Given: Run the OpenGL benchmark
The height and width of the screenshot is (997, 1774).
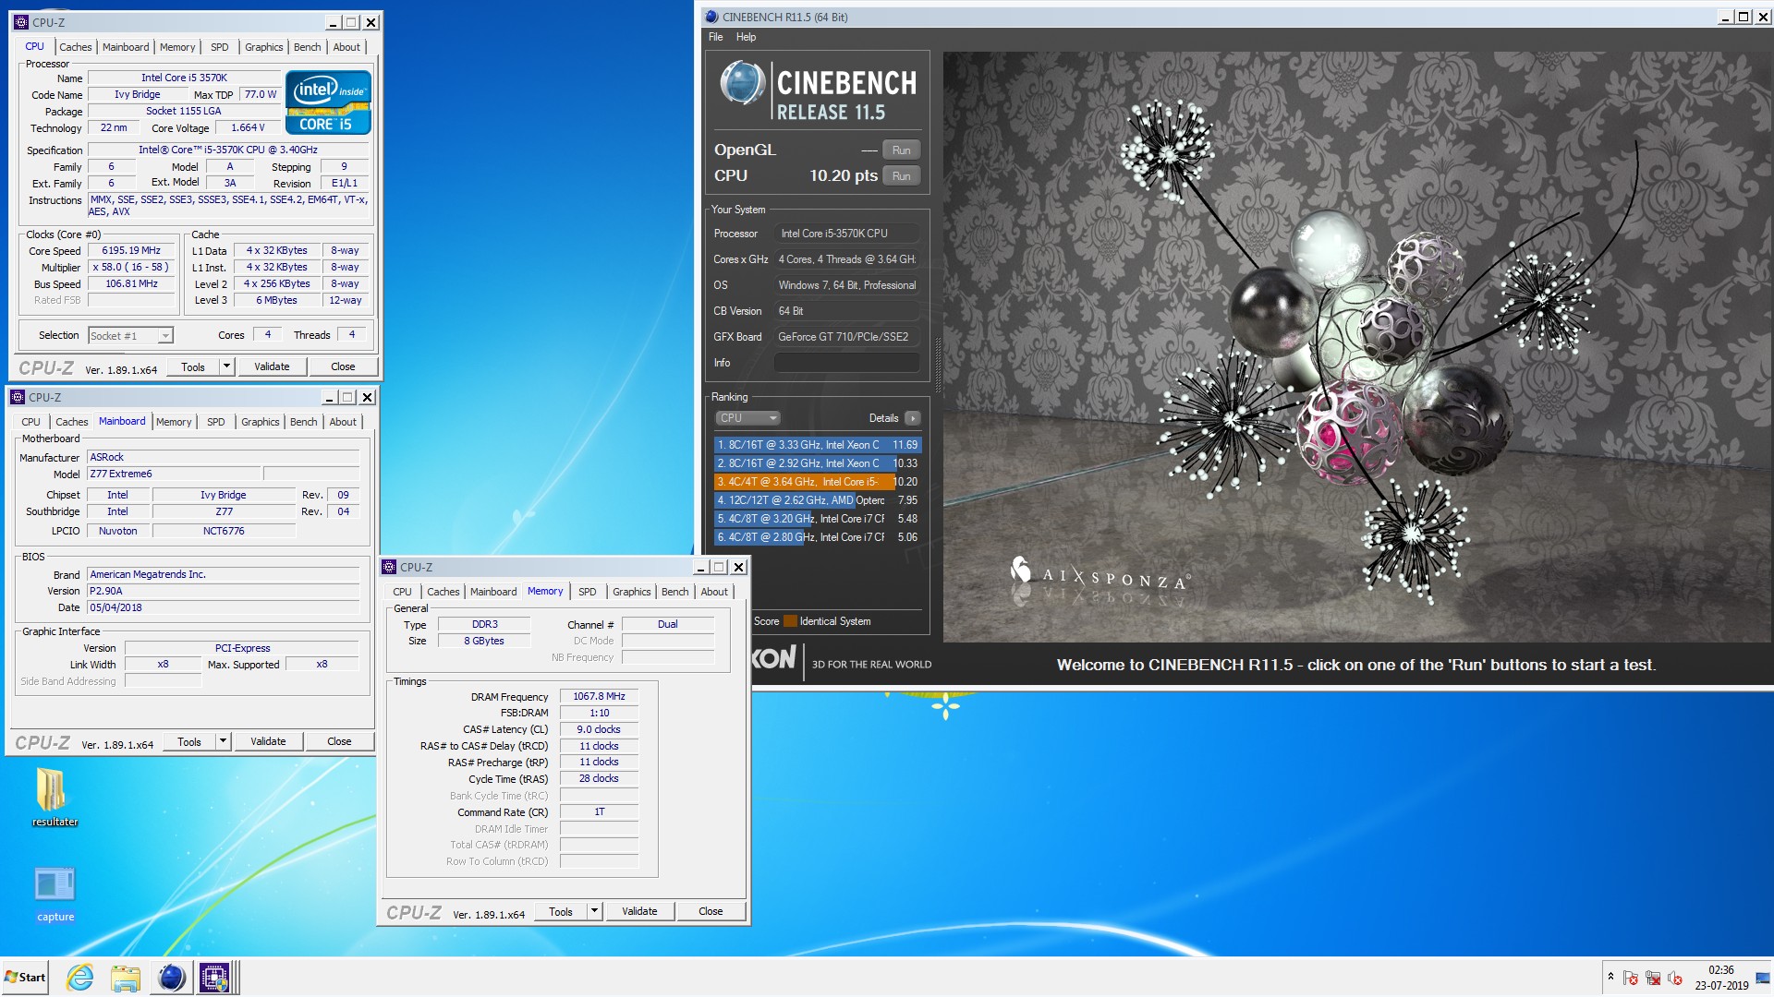Looking at the screenshot, I should (901, 150).
